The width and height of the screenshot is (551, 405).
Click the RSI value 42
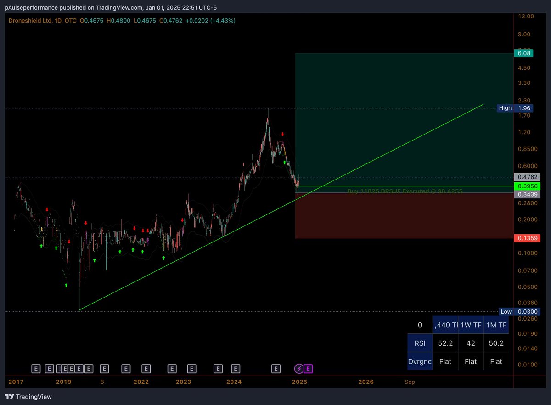(471, 343)
